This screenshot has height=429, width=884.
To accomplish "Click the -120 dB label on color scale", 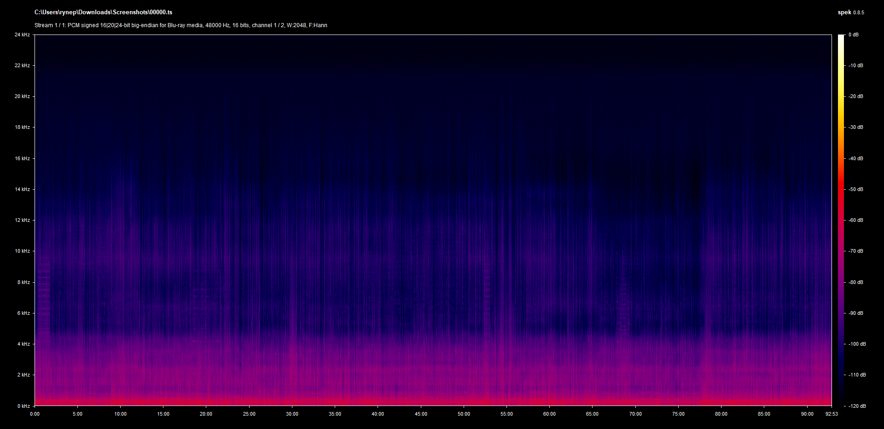I will pos(857,406).
